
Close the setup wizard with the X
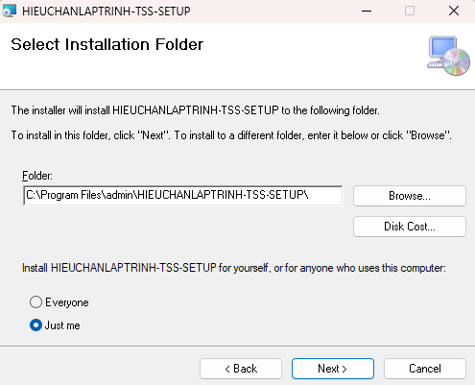click(x=454, y=11)
